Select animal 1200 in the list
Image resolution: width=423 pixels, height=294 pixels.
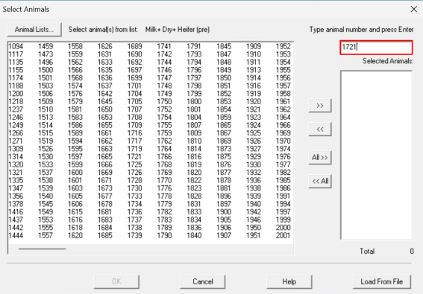click(x=16, y=94)
